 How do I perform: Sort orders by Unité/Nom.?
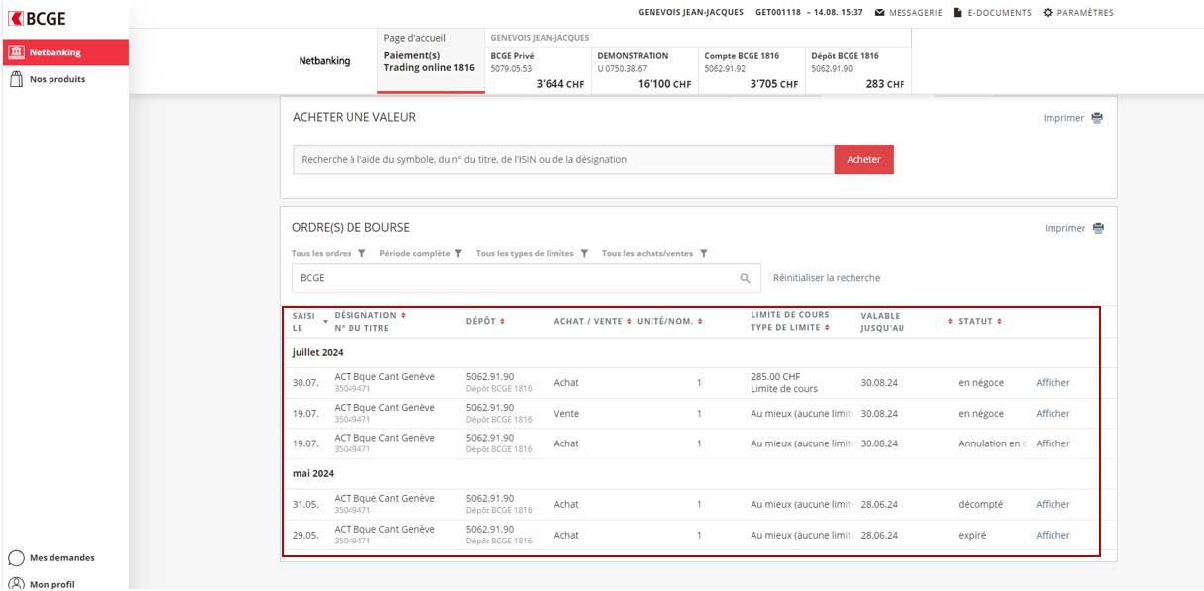pyautogui.click(x=669, y=321)
